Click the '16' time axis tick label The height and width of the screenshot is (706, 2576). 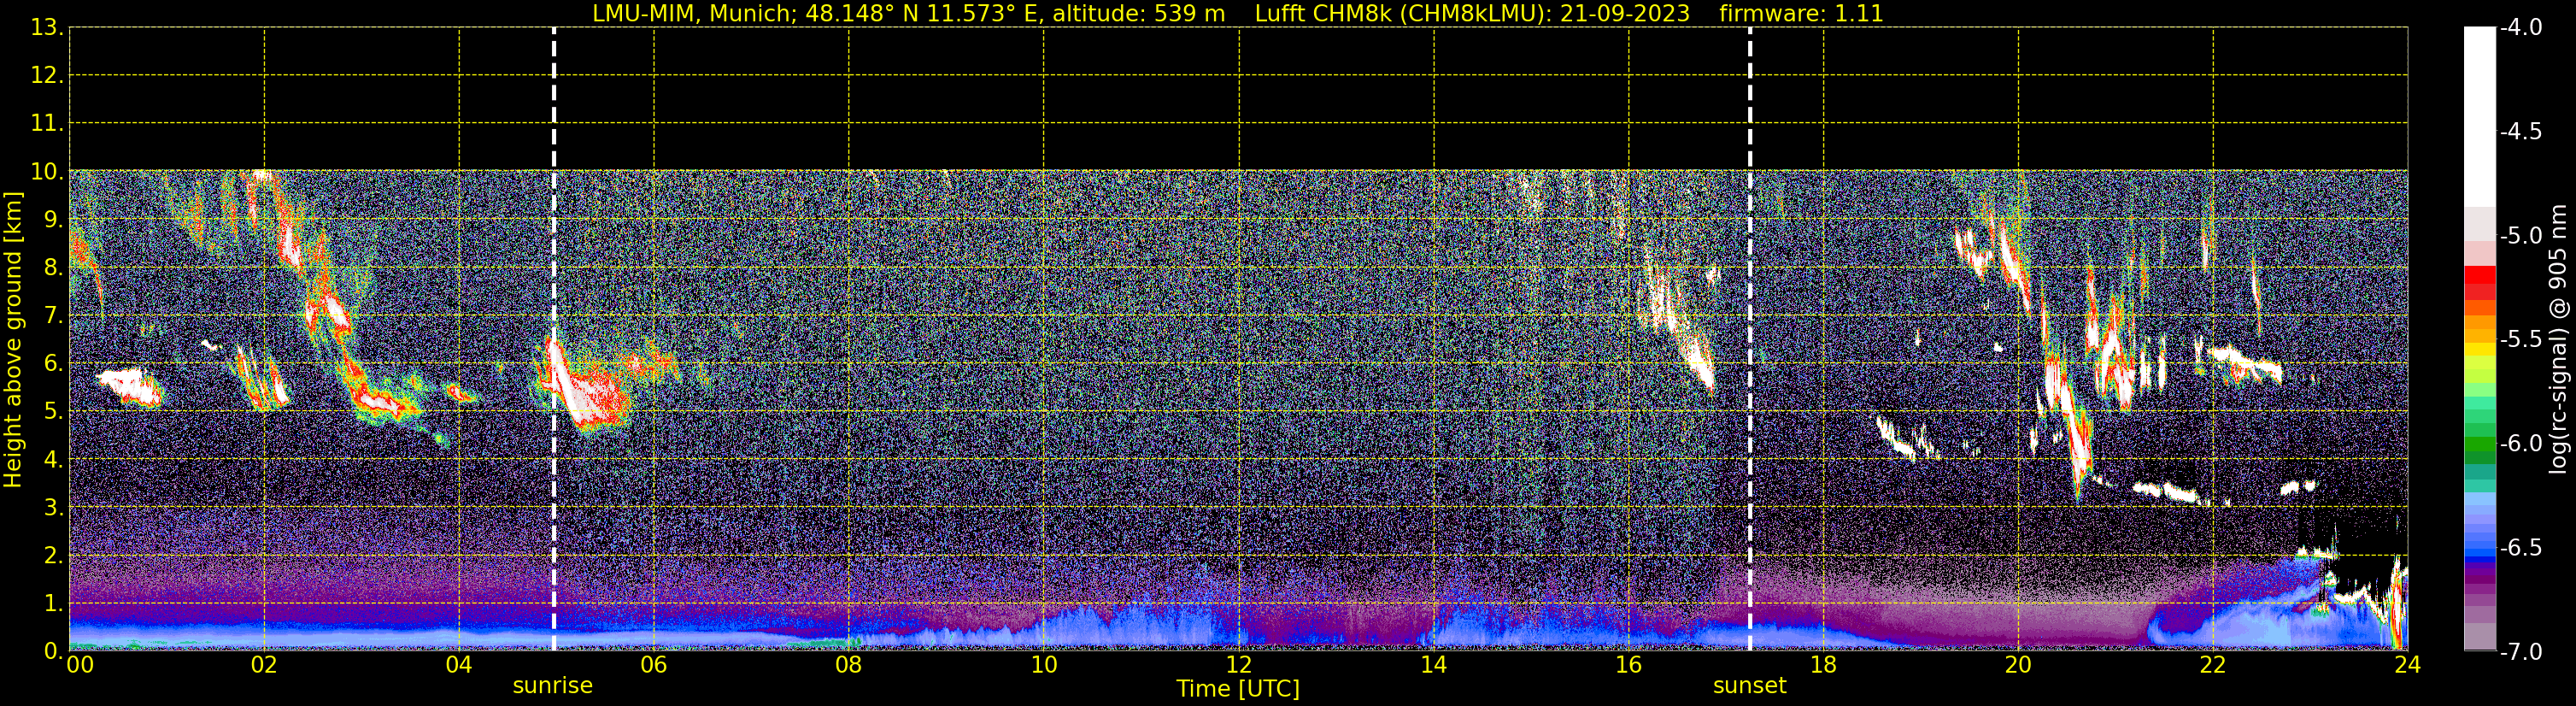(1629, 666)
